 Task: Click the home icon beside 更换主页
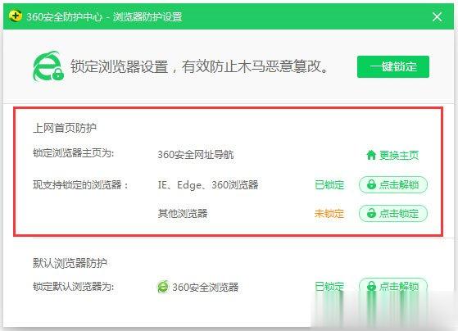click(371, 155)
